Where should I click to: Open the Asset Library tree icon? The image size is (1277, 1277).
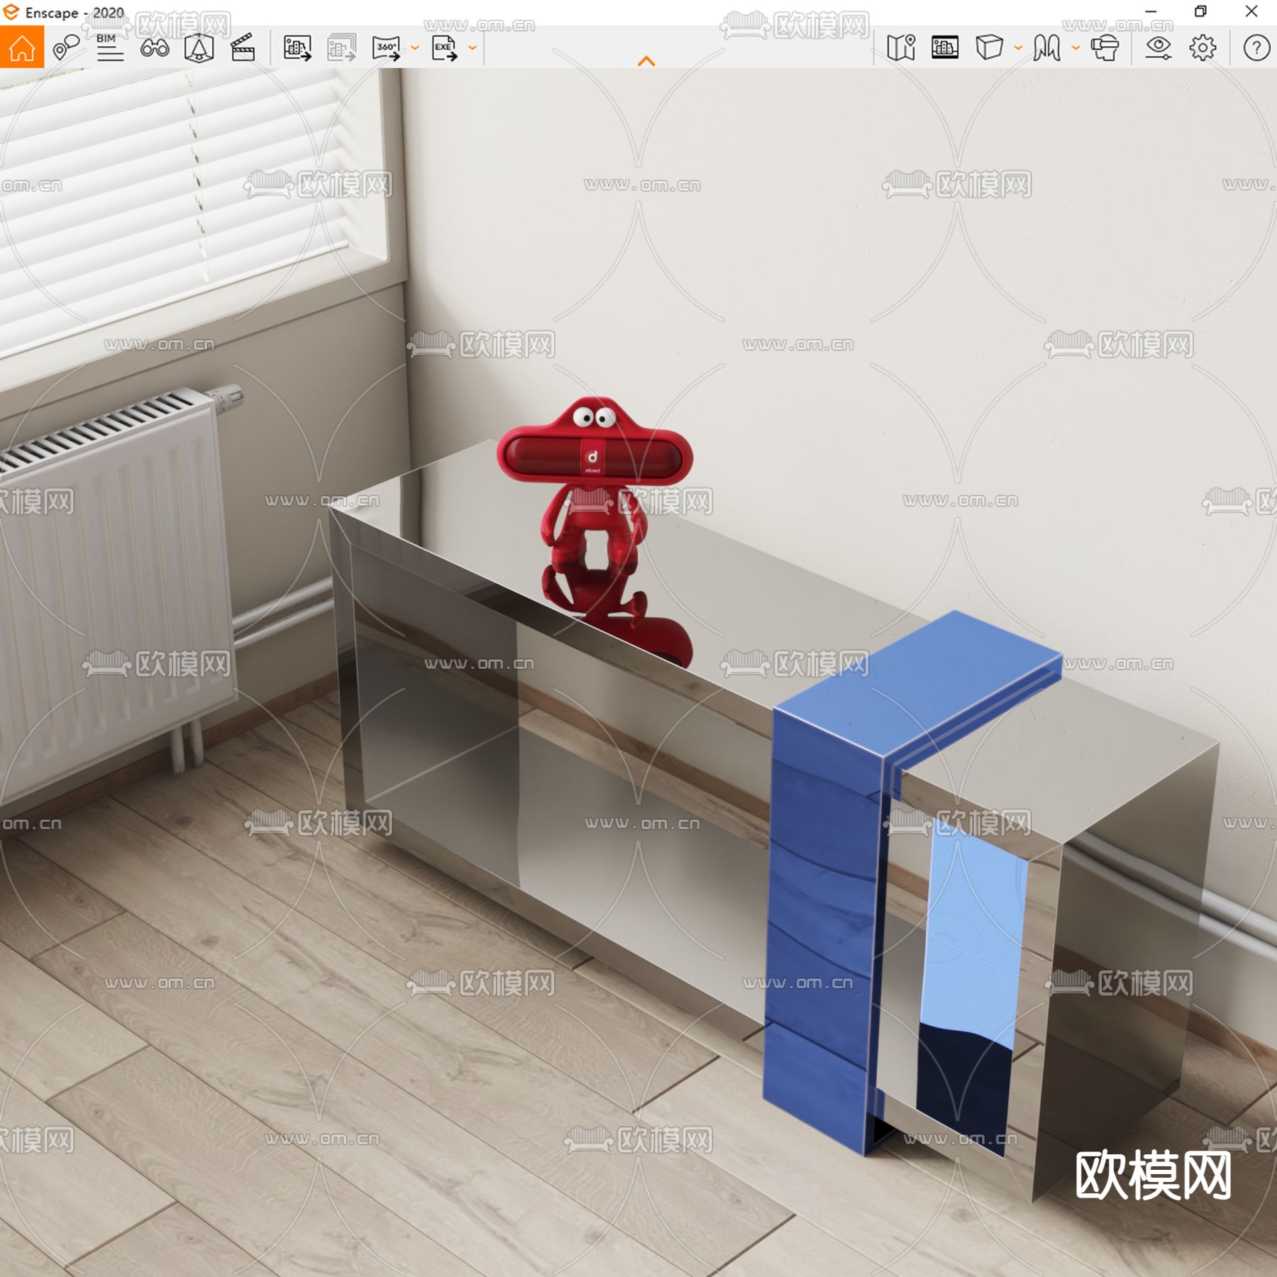pyautogui.click(x=199, y=48)
